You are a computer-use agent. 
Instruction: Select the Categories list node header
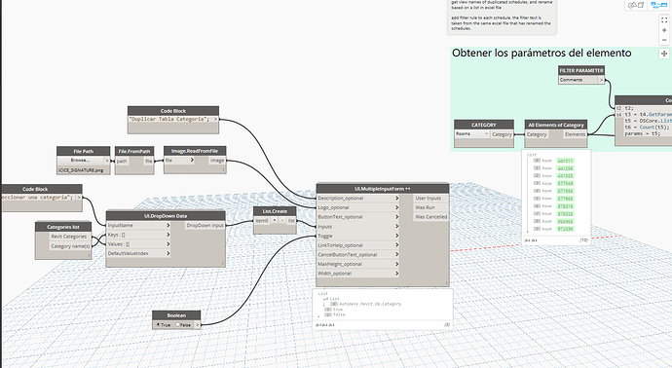[63, 227]
